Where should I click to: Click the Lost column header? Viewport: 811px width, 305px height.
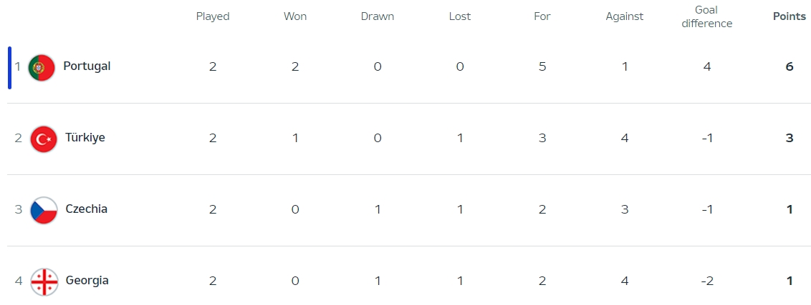pyautogui.click(x=460, y=16)
